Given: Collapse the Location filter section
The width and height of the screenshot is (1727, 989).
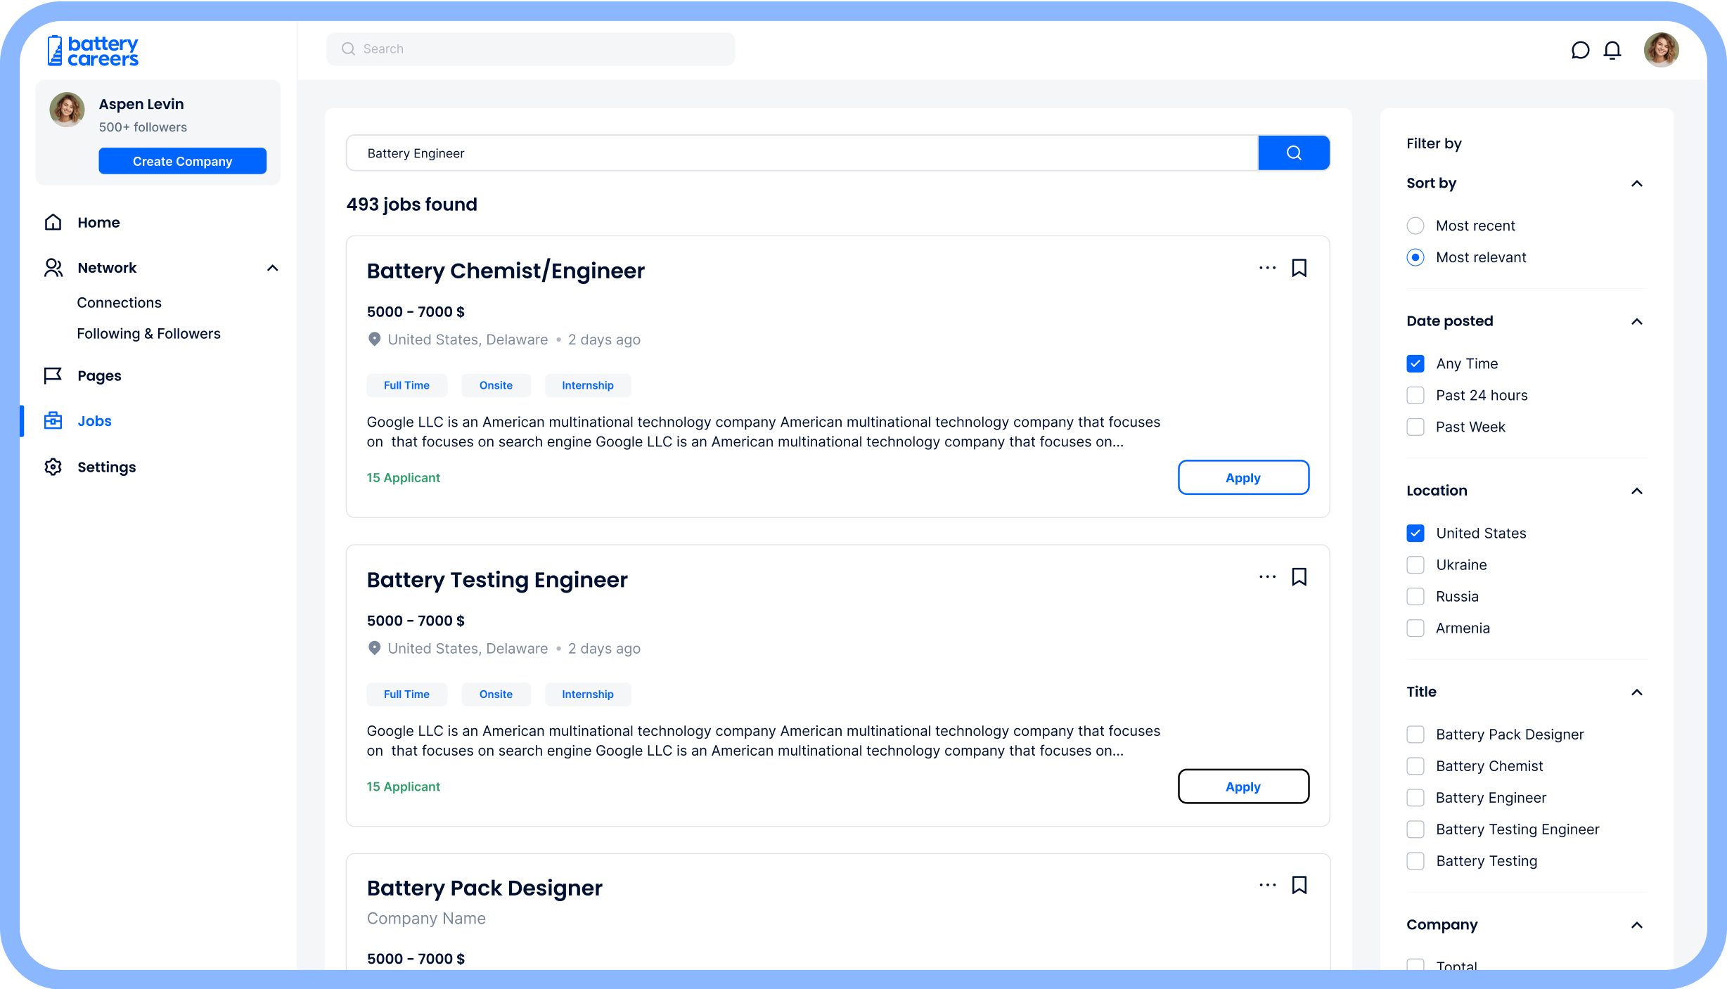Looking at the screenshot, I should click(1636, 491).
